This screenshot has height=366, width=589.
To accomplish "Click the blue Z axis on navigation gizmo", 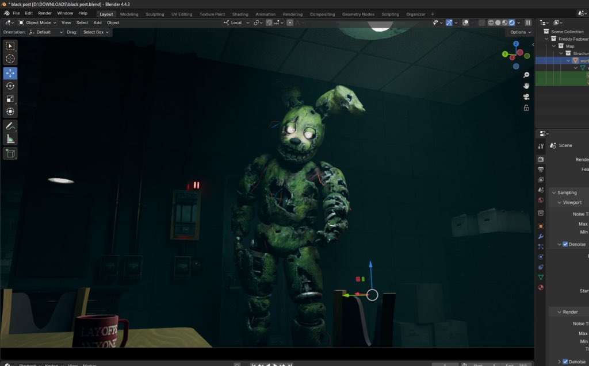I will tap(516, 44).
